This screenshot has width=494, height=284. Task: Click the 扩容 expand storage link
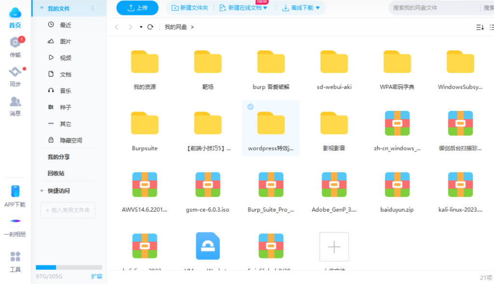click(x=96, y=276)
